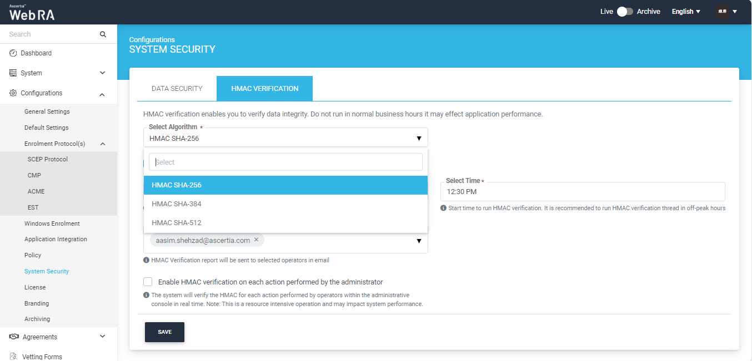This screenshot has height=361, width=752.
Task: Open the SCEP Protocol menu item
Action: pyautogui.click(x=48, y=159)
